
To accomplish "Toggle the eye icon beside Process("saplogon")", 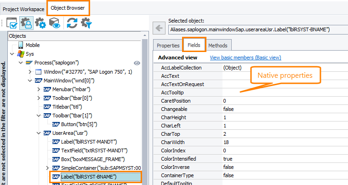I will 137,63.
